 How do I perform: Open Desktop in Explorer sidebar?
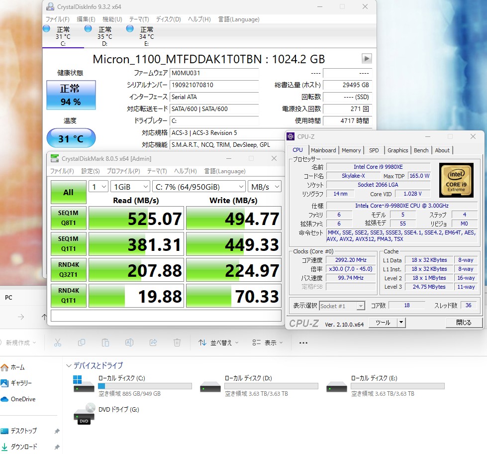(19, 431)
